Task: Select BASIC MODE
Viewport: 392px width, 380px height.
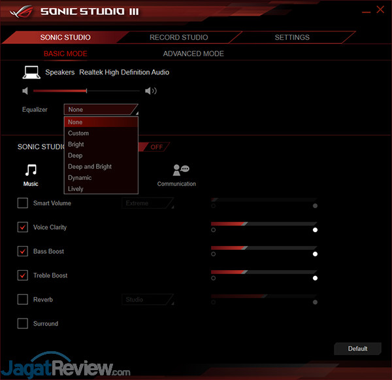Action: click(x=65, y=54)
